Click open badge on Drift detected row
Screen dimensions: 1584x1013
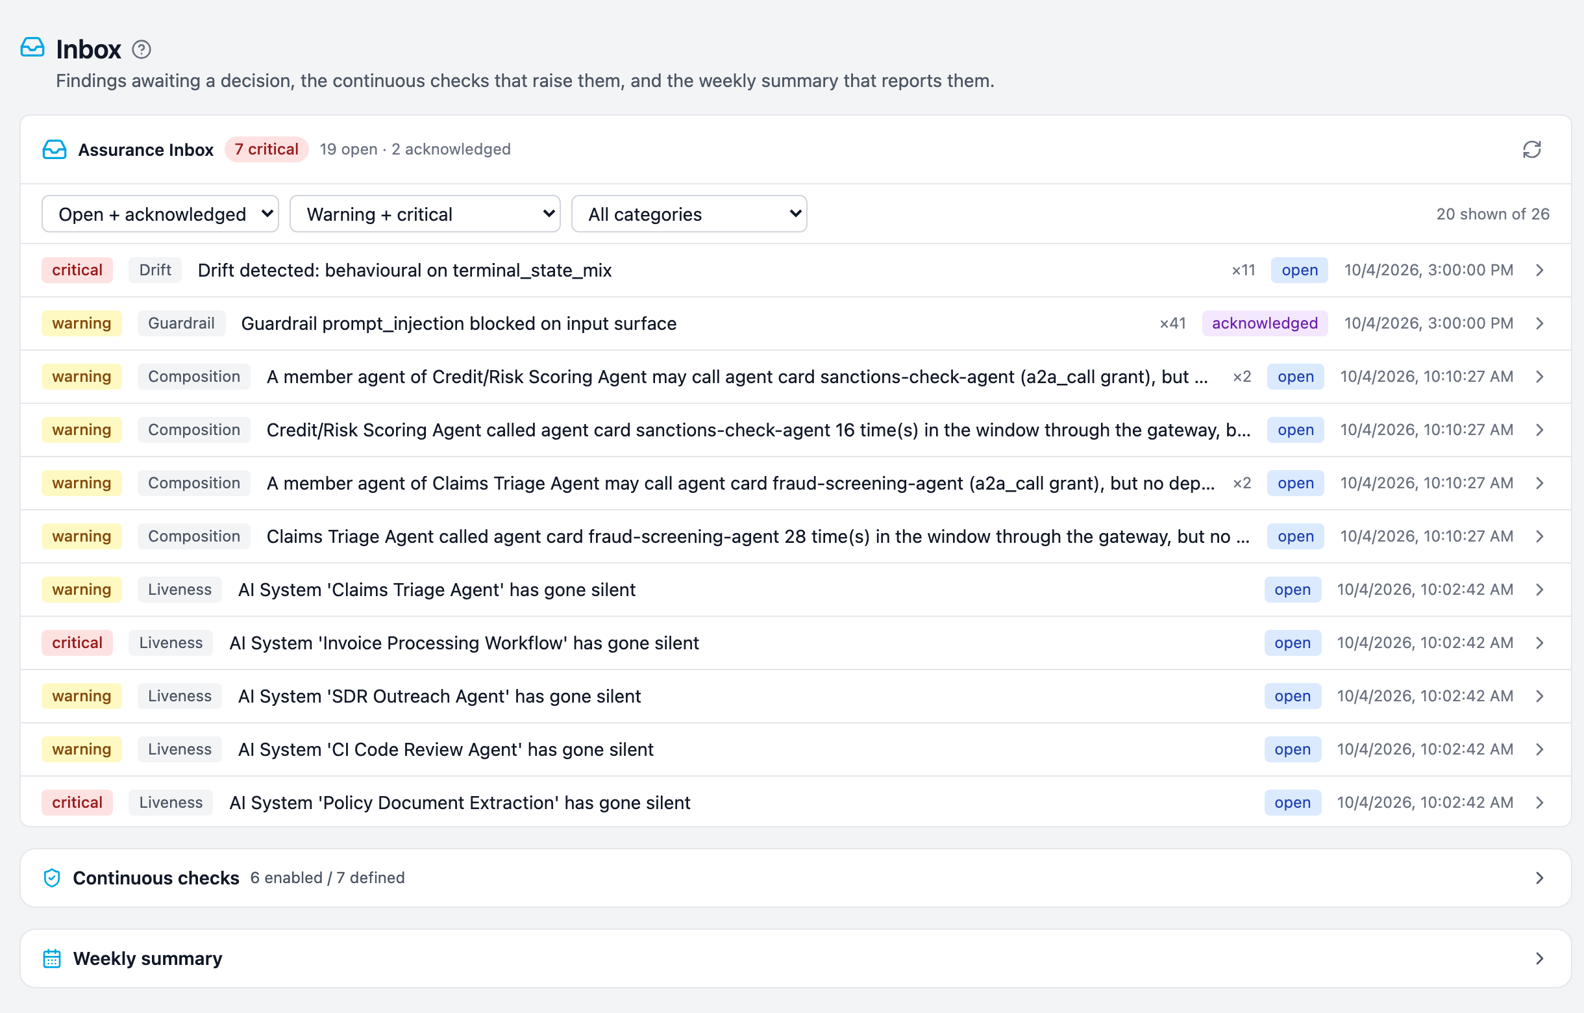click(1299, 270)
